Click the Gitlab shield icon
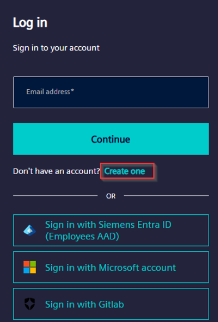Image resolution: width=218 pixels, height=322 pixels. (x=29, y=304)
